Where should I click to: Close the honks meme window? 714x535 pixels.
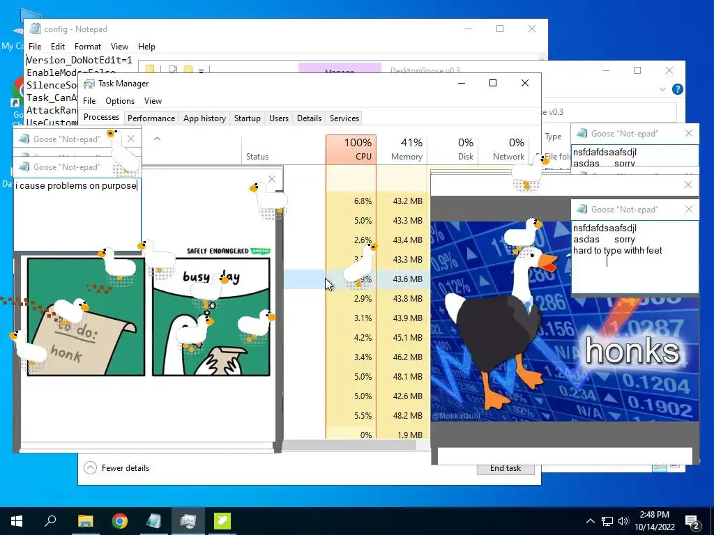point(688,185)
